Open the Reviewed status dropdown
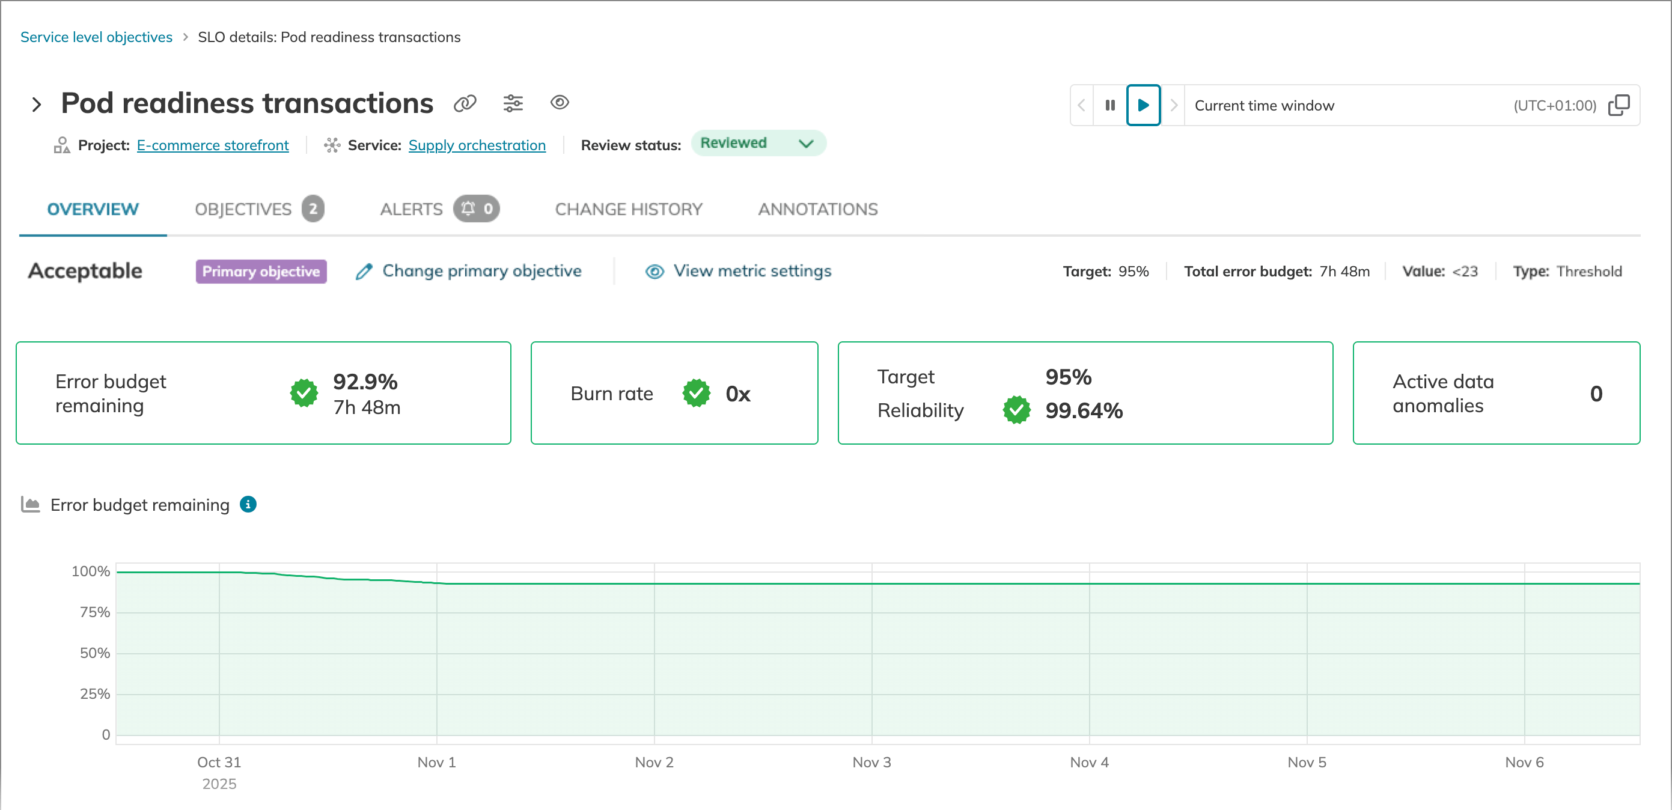 [757, 144]
